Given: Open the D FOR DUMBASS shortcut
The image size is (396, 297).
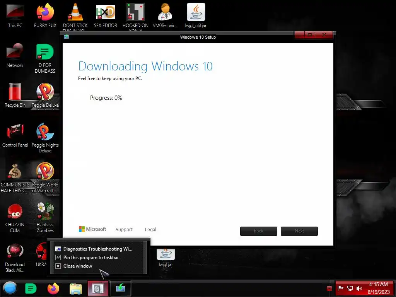Looking at the screenshot, I should tap(45, 59).
